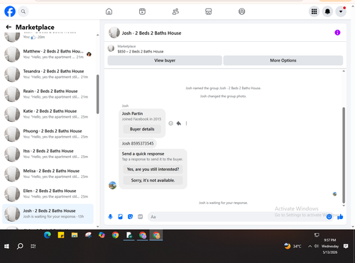Screen dimensions: 355x263
Task: Open Itss - 2 Beds 2 Baths House chat
Action: [x=48, y=154]
